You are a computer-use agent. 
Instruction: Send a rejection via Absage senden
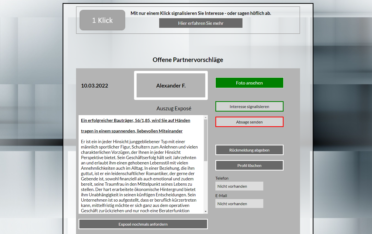249,122
